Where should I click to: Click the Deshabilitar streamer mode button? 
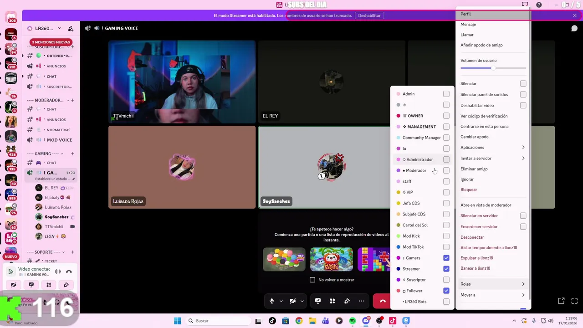369,15
